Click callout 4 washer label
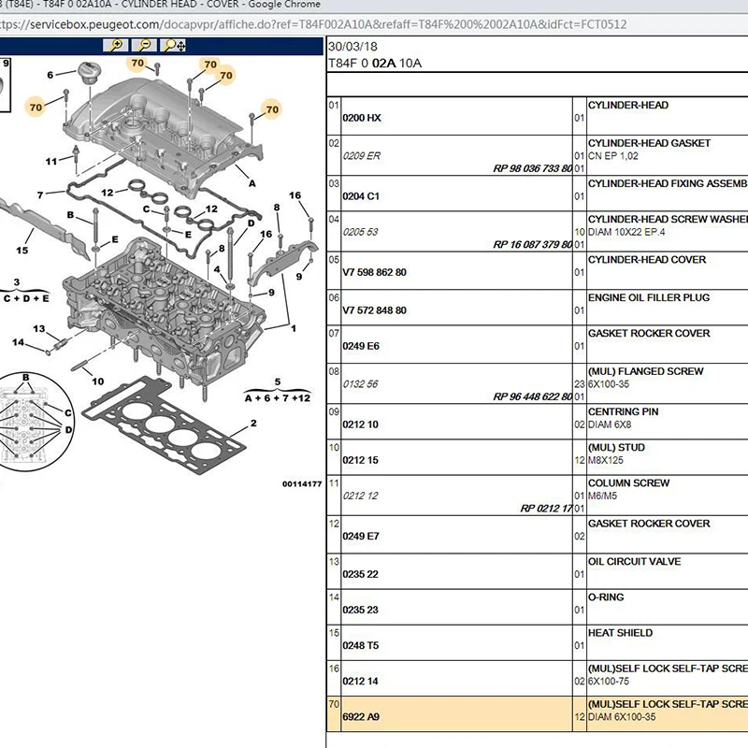748x748 pixels. (x=217, y=269)
